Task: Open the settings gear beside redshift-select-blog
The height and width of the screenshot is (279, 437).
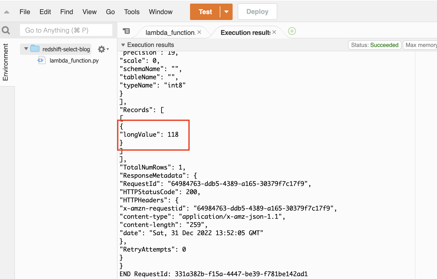Action: [x=102, y=49]
